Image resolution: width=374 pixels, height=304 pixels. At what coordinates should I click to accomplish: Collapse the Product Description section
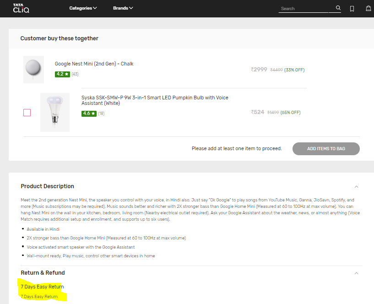356,187
